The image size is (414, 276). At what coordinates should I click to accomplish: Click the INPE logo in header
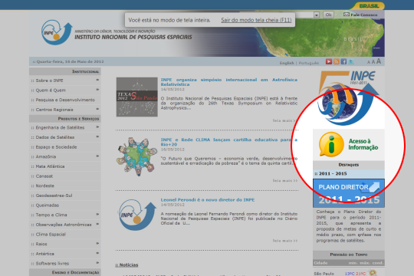[57, 32]
